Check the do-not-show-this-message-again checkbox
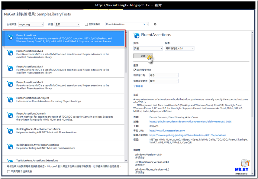Viewport: 258px width, 179px height. pos(8,171)
